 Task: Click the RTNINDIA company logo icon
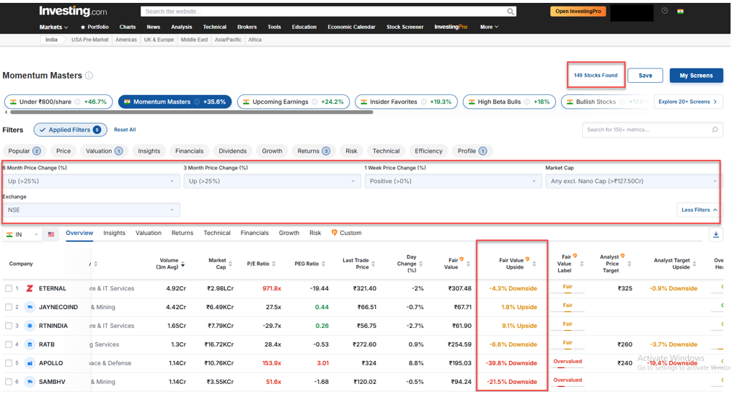click(30, 326)
